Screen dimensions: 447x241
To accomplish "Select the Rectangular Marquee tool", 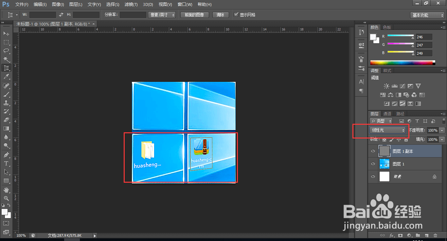I will click(x=6, y=42).
